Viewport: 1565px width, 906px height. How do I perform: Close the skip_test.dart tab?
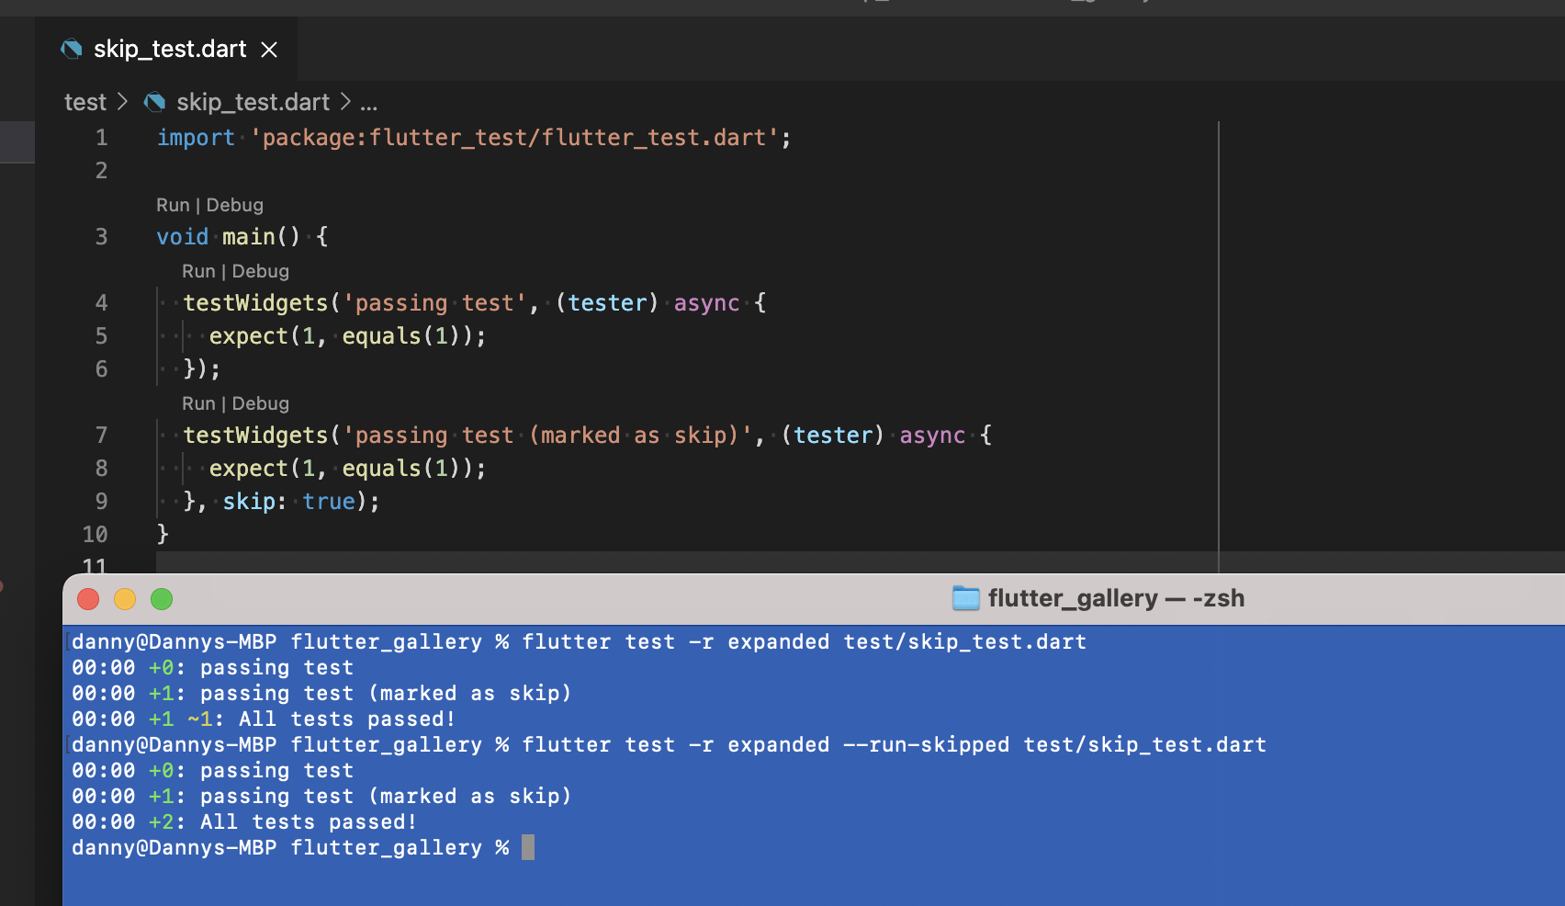click(x=269, y=50)
